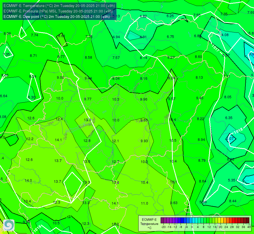Click the 6.30 temperature value

(32, 97)
